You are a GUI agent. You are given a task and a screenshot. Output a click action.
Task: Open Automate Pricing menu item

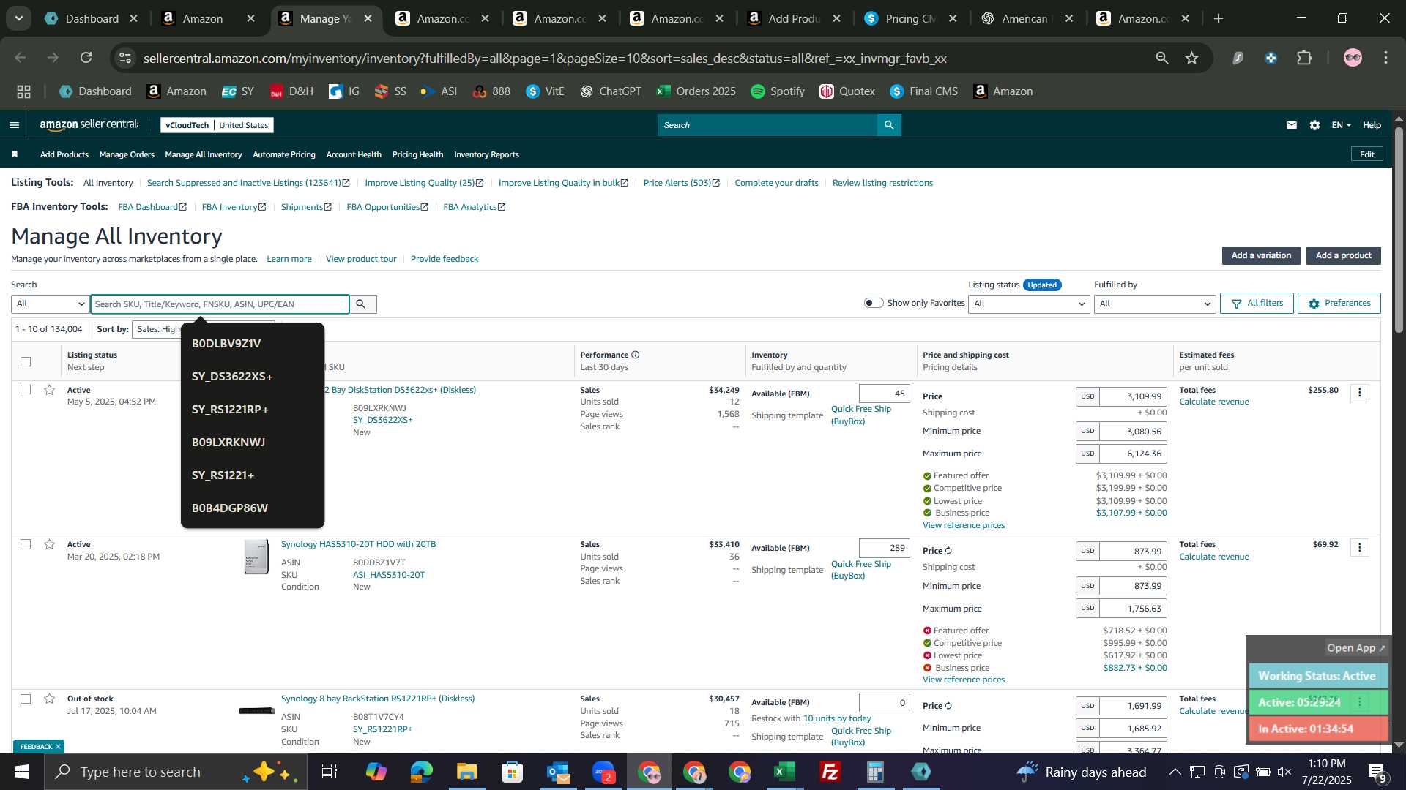pyautogui.click(x=284, y=154)
